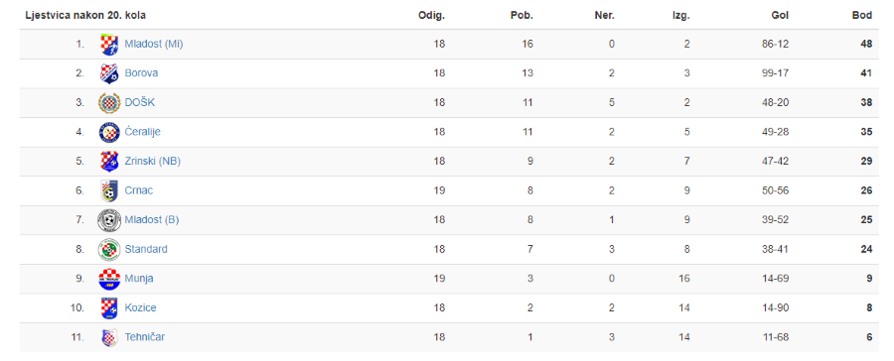Open the Mladost (Mi) team link
The image size is (894, 361).
click(154, 44)
